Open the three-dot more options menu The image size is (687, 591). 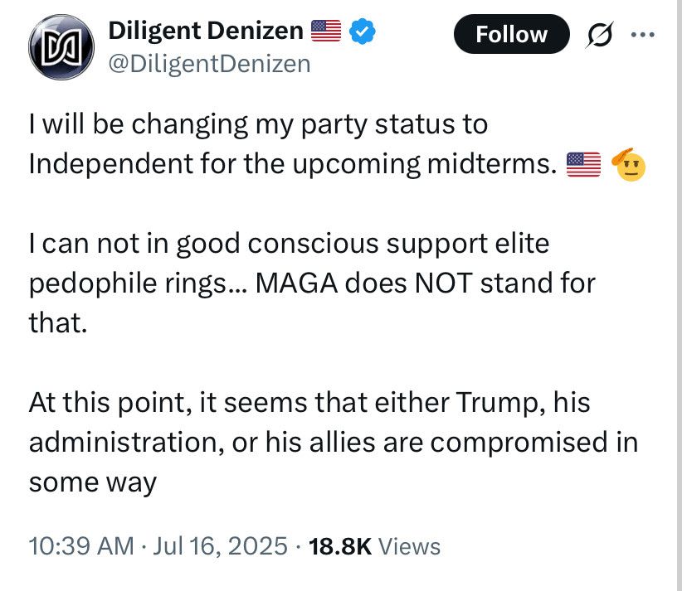coord(643,35)
